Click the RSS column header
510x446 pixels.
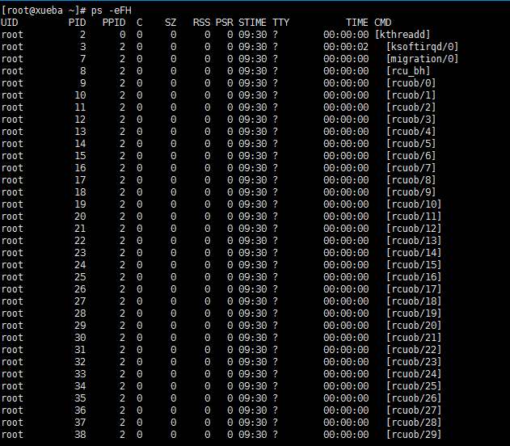(201, 23)
